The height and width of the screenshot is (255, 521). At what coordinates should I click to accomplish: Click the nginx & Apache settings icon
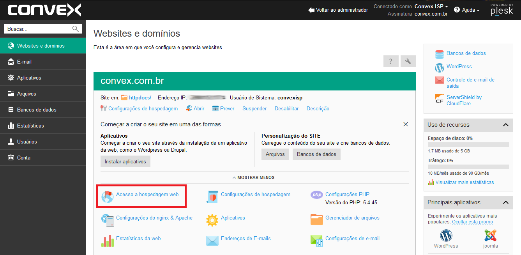[107, 220]
